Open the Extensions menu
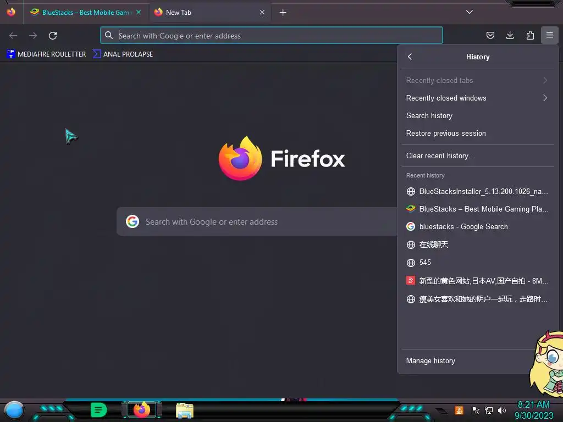This screenshot has width=563, height=422. [530, 35]
